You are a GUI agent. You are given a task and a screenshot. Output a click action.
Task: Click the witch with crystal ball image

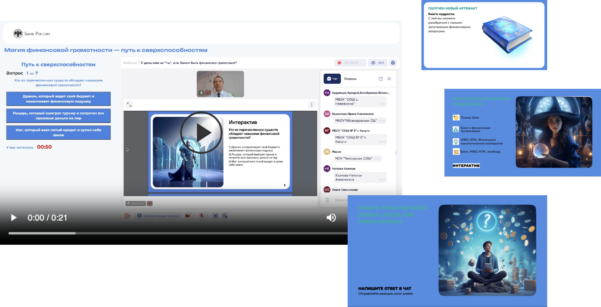pos(554,132)
